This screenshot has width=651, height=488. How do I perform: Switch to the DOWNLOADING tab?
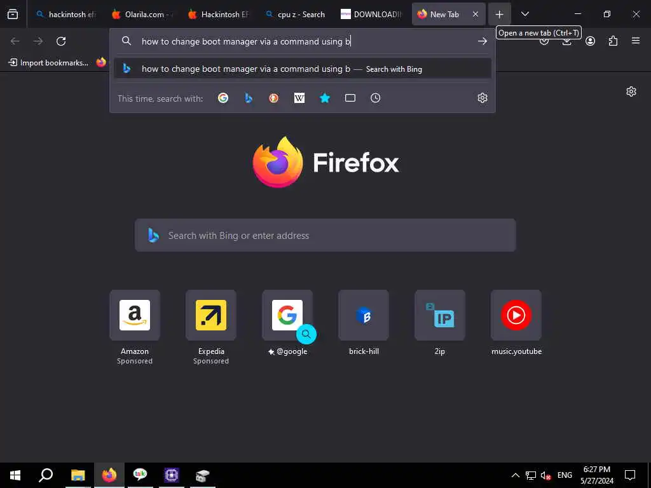point(371,14)
